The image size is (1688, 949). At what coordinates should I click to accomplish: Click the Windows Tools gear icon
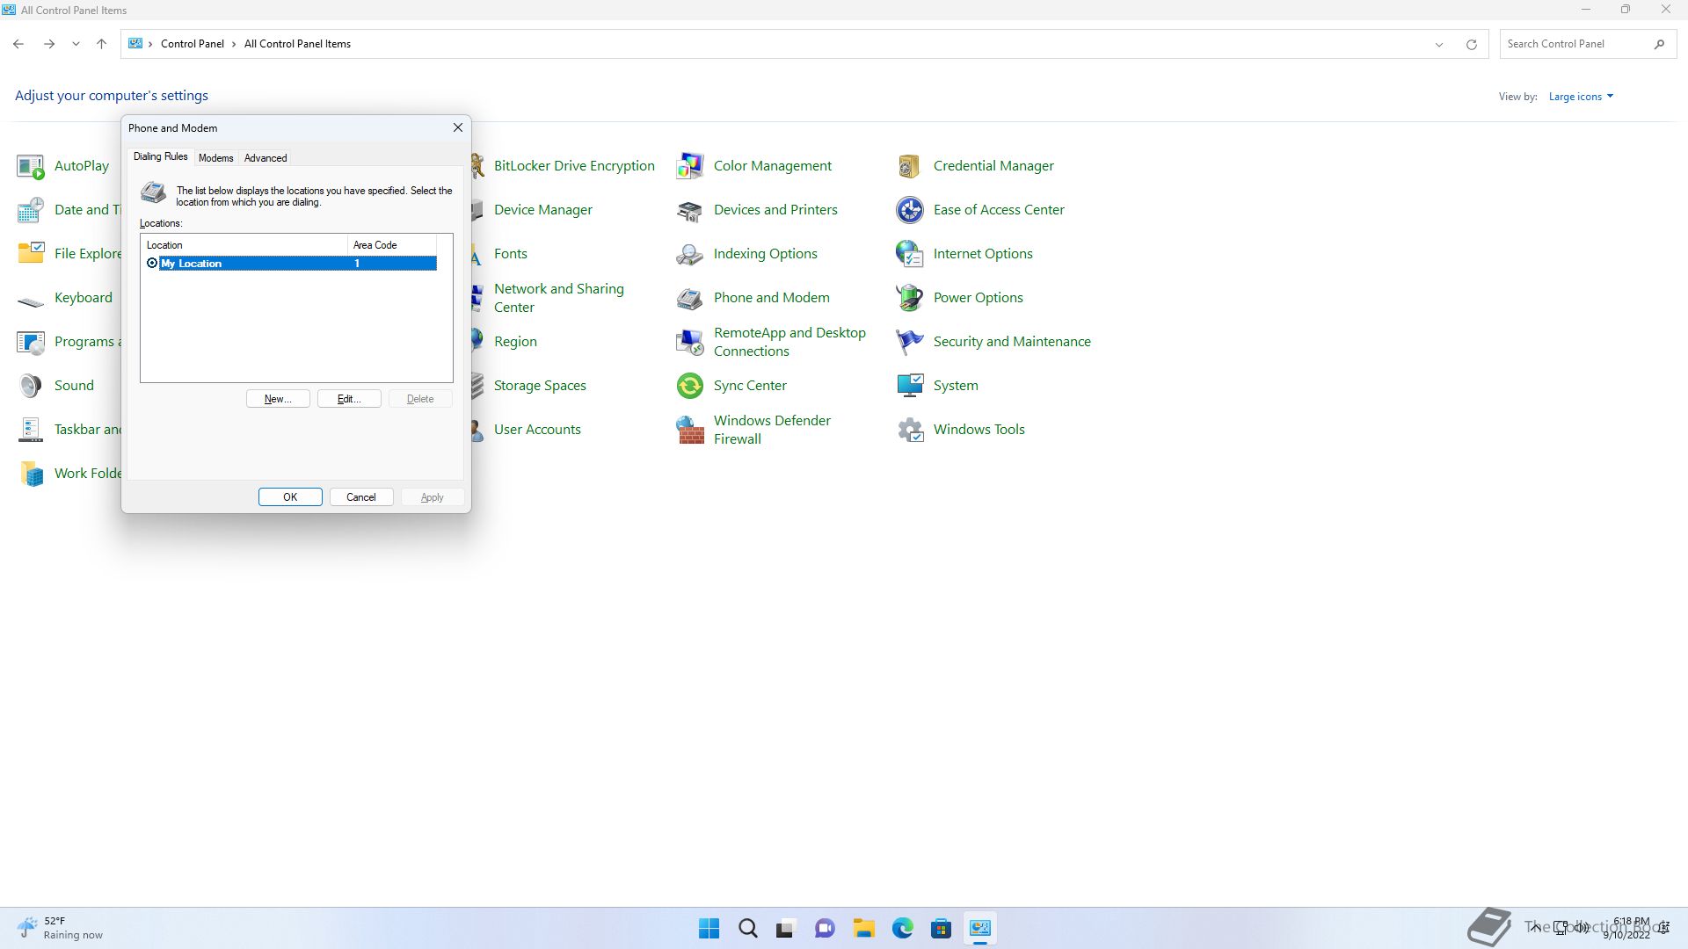[910, 430]
